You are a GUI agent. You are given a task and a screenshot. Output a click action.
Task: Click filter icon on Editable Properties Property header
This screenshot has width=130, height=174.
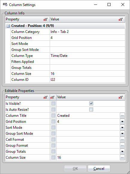[x=46, y=97]
